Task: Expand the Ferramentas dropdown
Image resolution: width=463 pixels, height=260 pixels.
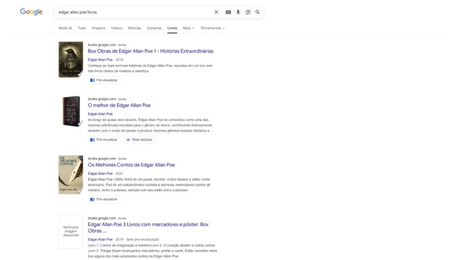Action: pos(213,28)
